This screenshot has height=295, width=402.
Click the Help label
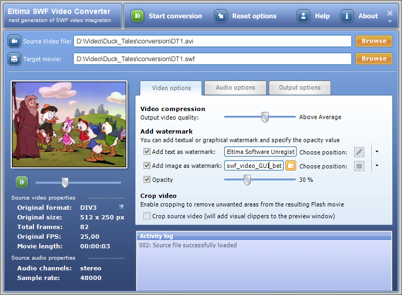pos(322,16)
